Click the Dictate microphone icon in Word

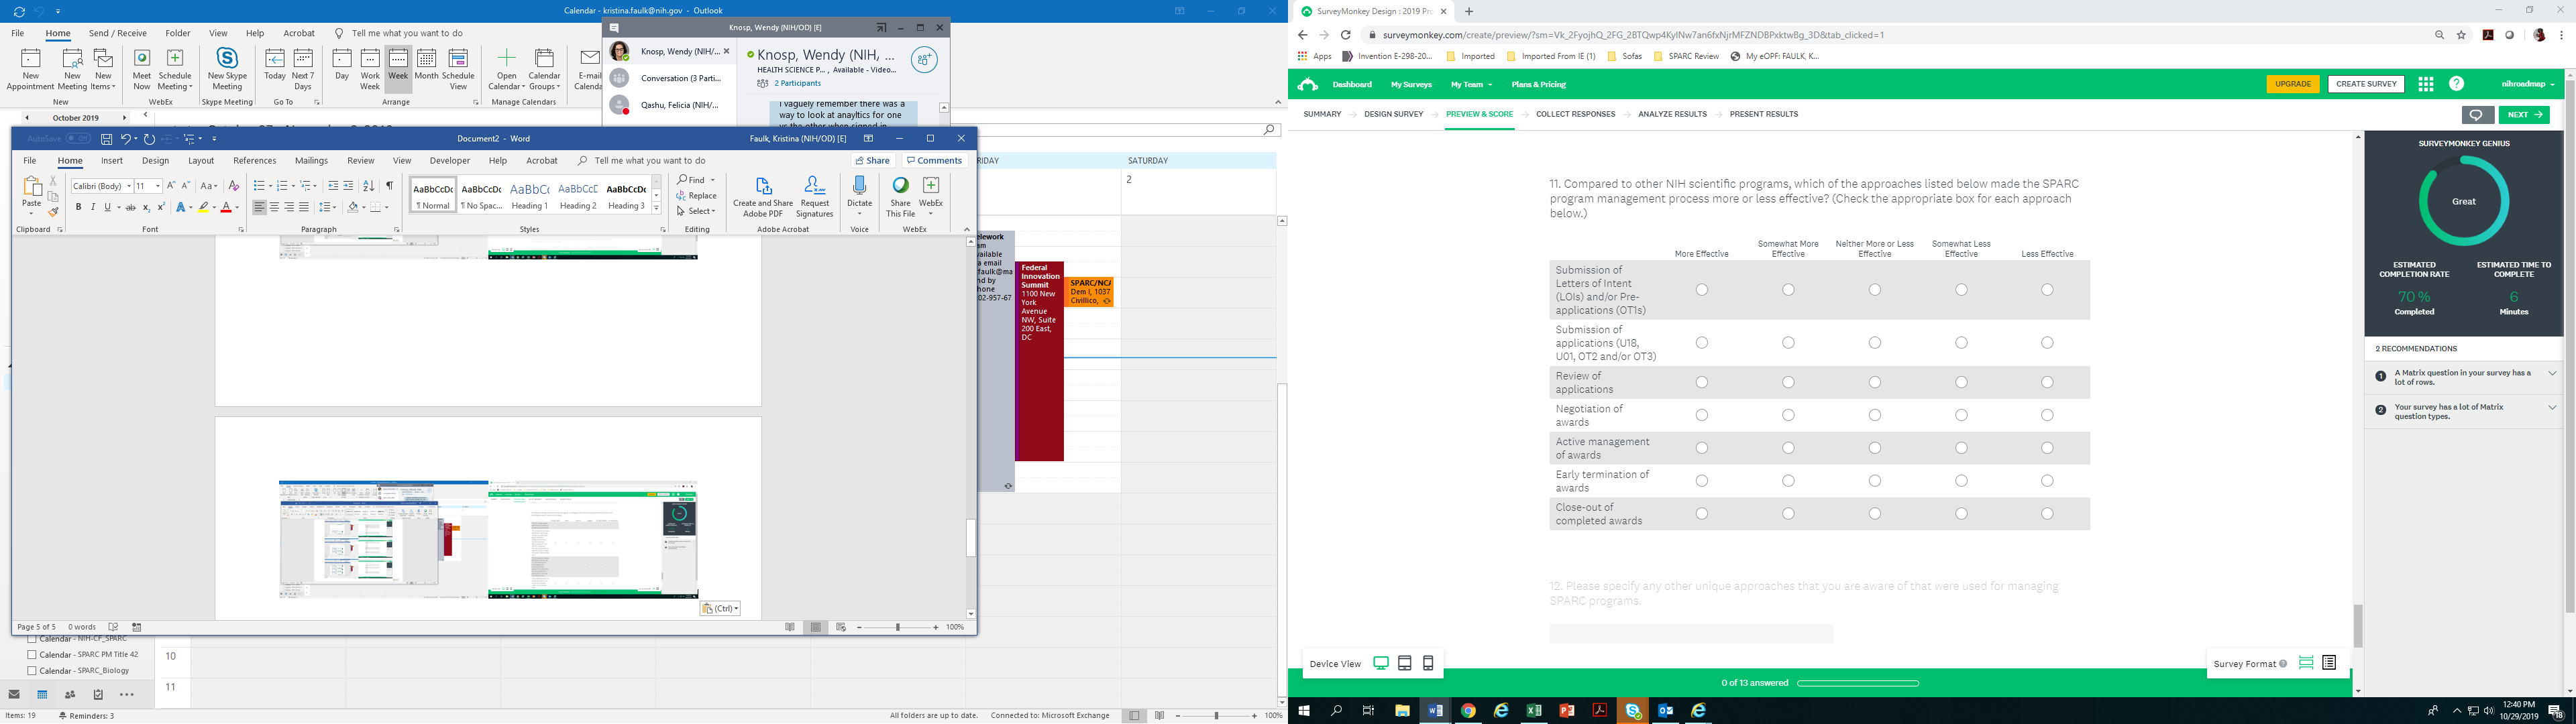859,186
